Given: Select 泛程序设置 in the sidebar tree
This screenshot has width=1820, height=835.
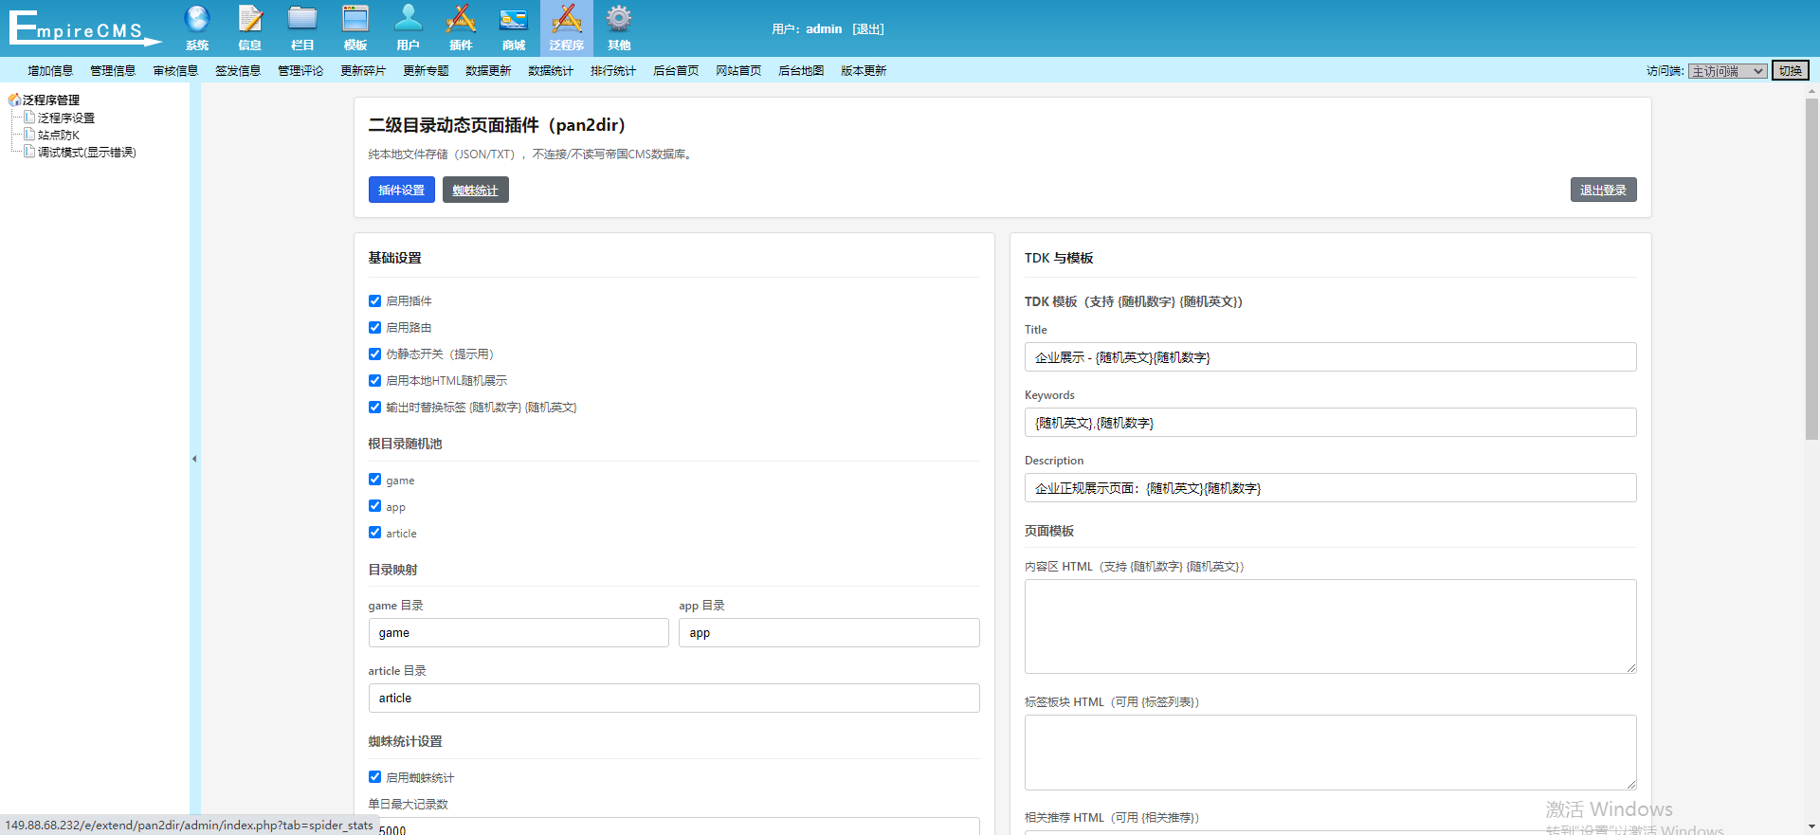Looking at the screenshot, I should click(65, 118).
